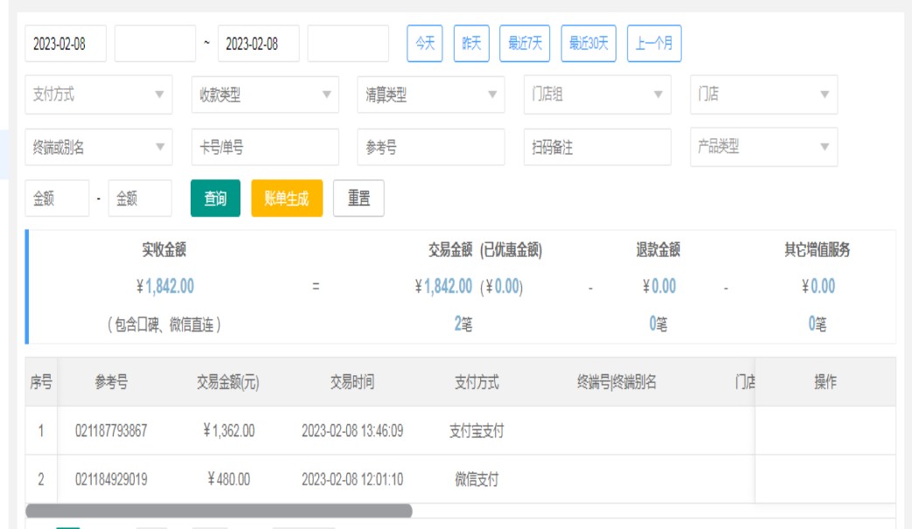Open the 支付方式 dropdown
The image size is (912, 529).
point(99,95)
